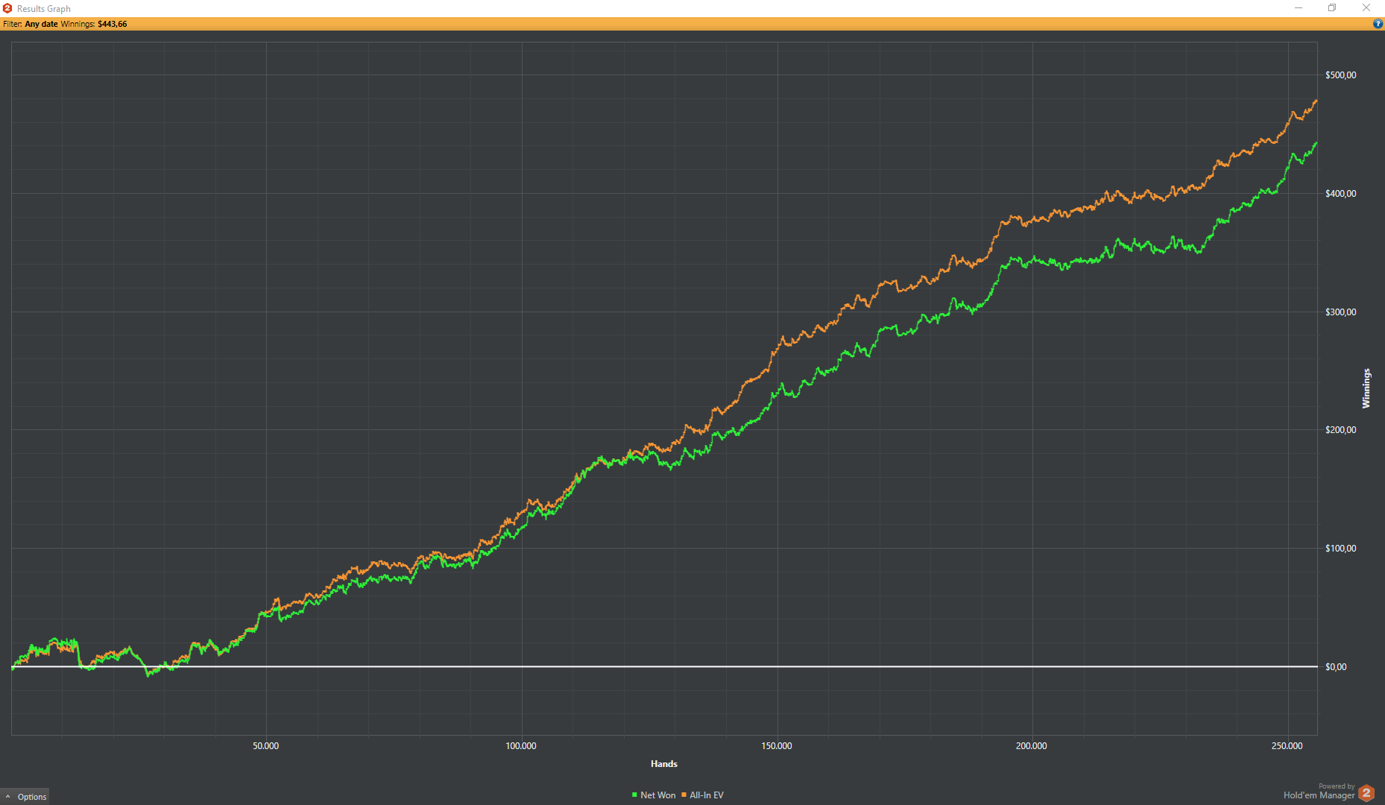Click the "Hold'em Manager" powered-by text
The height and width of the screenshot is (805, 1385).
point(1319,795)
